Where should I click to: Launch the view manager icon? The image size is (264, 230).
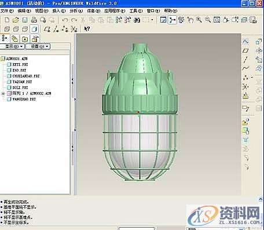(x=253, y=20)
